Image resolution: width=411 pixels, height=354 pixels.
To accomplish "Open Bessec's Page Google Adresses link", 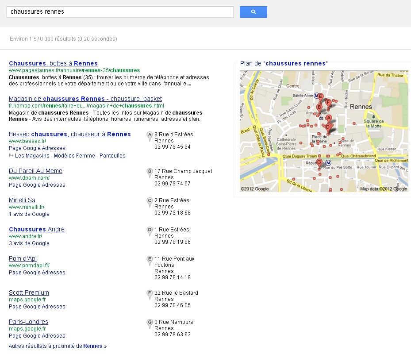I will [x=37, y=148].
